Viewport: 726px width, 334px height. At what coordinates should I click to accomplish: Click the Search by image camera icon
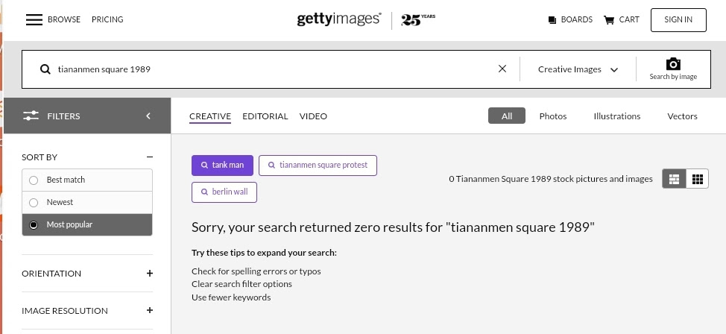pyautogui.click(x=673, y=64)
